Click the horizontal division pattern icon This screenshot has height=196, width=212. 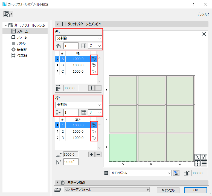point(204,163)
